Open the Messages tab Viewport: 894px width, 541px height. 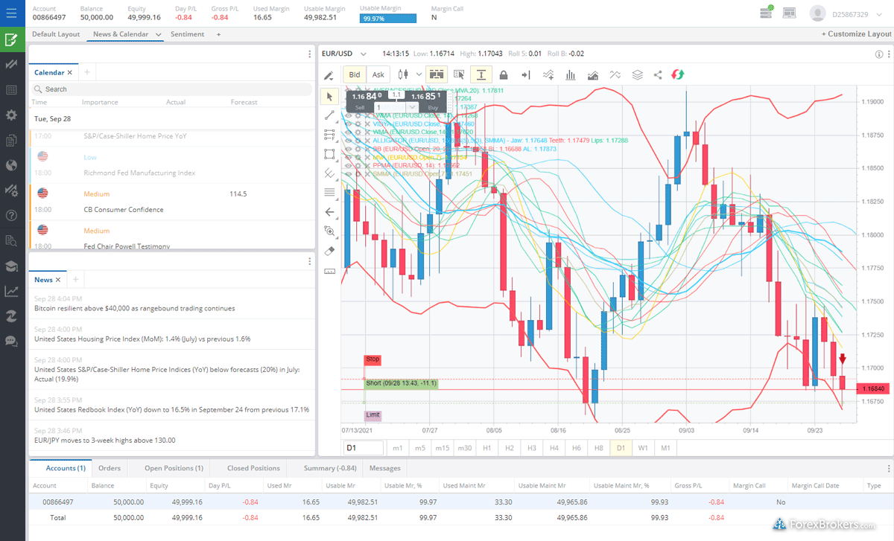385,468
